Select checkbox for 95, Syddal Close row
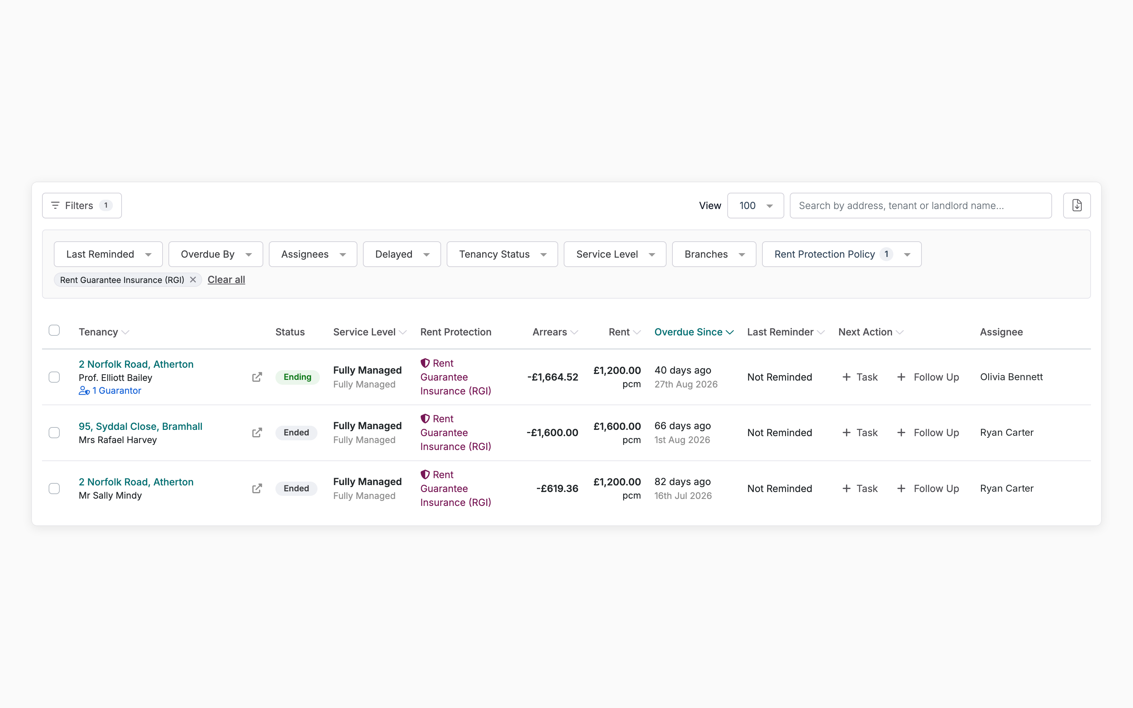The width and height of the screenshot is (1133, 708). point(54,433)
